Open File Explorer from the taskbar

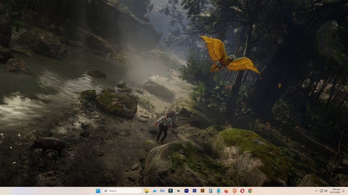click(146, 191)
